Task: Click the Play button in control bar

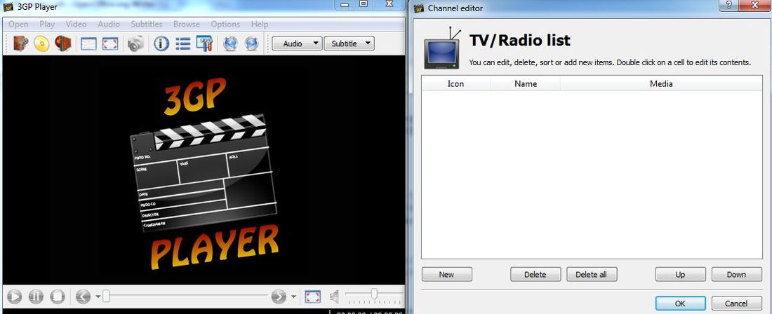Action: tap(14, 296)
